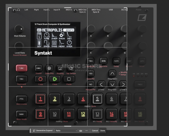Click the Ratio dropdown chevron arrow
This screenshot has height=136, width=169.
click(x=76, y=131)
